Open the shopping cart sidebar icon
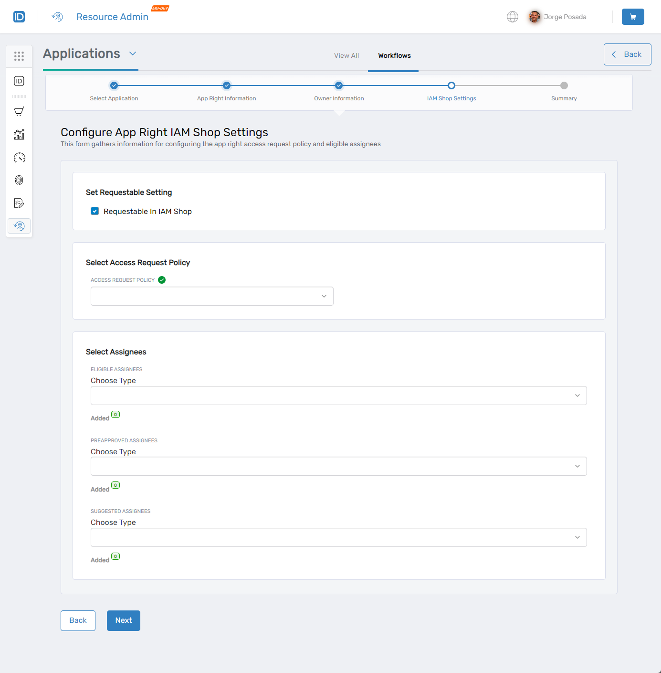The height and width of the screenshot is (673, 661). pyautogui.click(x=19, y=112)
